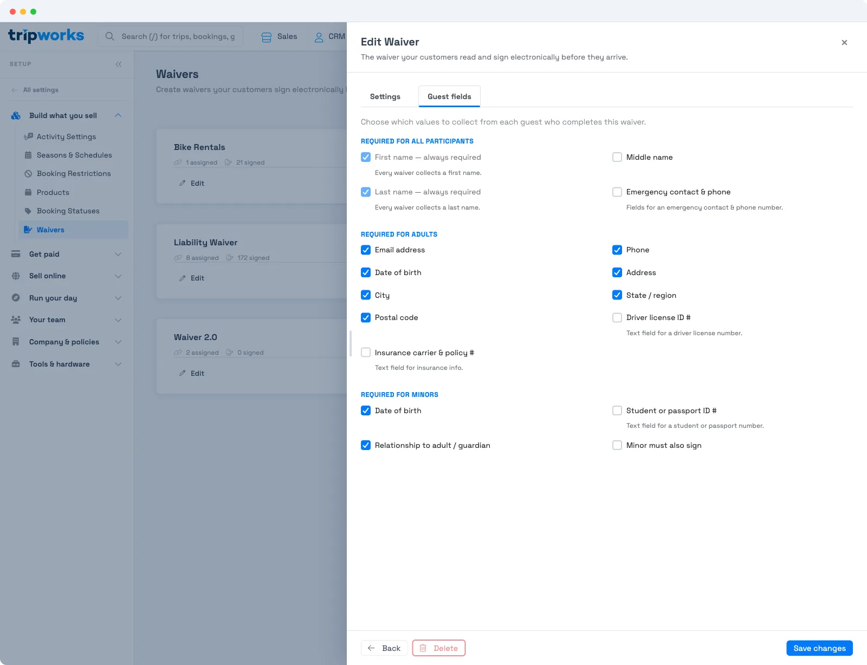Switch to the Settings tab
The height and width of the screenshot is (665, 867).
pyautogui.click(x=385, y=96)
